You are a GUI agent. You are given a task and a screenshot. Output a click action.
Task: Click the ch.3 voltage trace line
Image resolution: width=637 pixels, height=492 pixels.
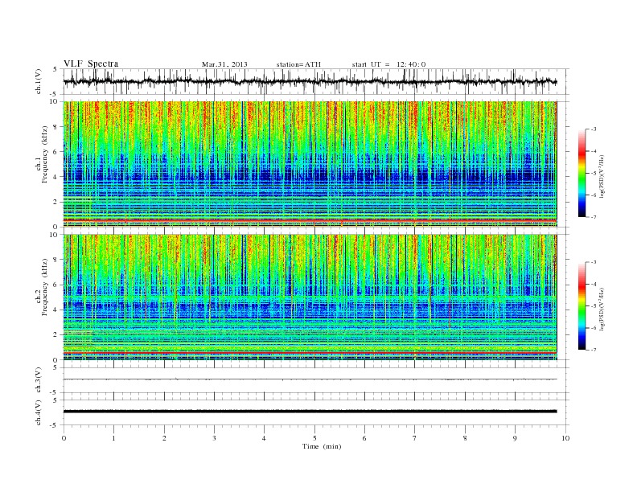[x=310, y=379]
